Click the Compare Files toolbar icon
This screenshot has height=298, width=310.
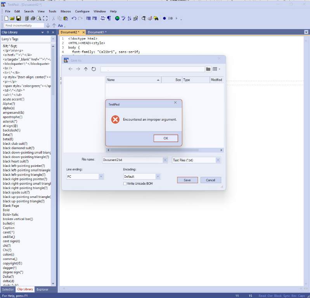pos(135,18)
